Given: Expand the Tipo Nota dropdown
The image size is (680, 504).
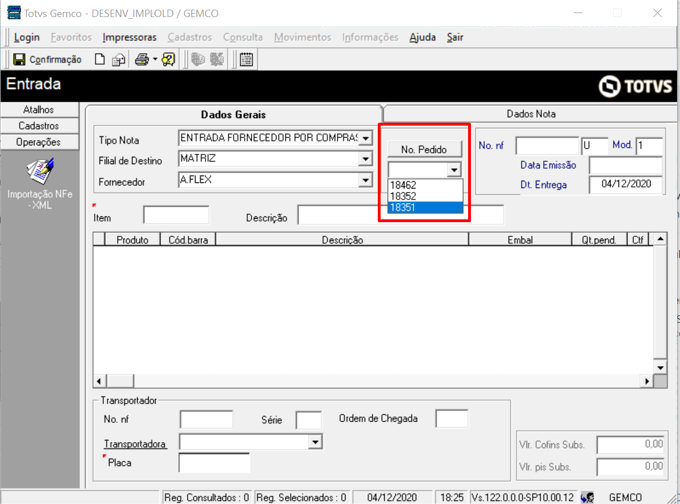Looking at the screenshot, I should click(x=365, y=138).
